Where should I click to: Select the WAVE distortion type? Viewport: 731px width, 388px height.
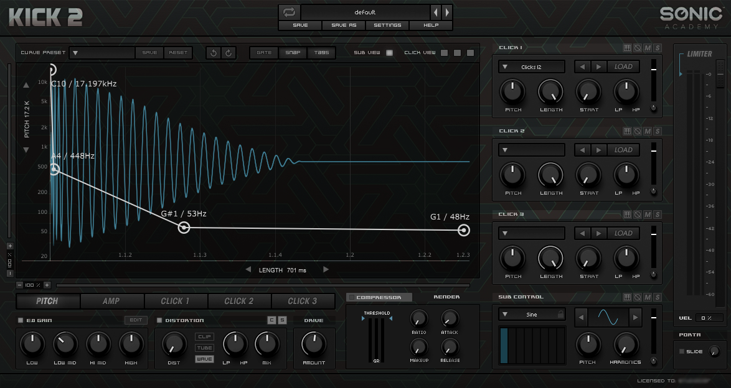204,359
